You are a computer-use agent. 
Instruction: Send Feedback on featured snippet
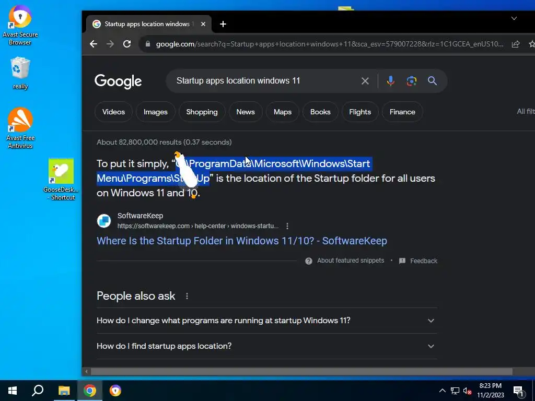click(x=418, y=261)
